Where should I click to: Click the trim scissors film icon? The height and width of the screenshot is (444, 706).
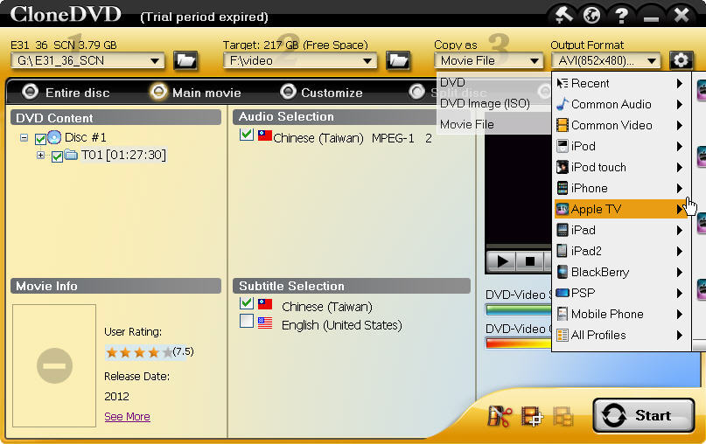pos(500,416)
